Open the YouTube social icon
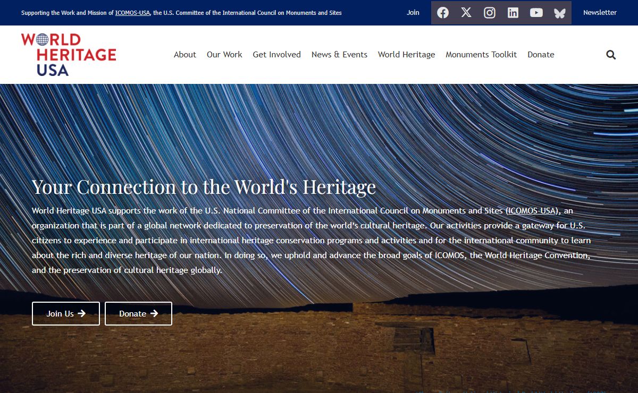This screenshot has width=638, height=393. (x=536, y=13)
